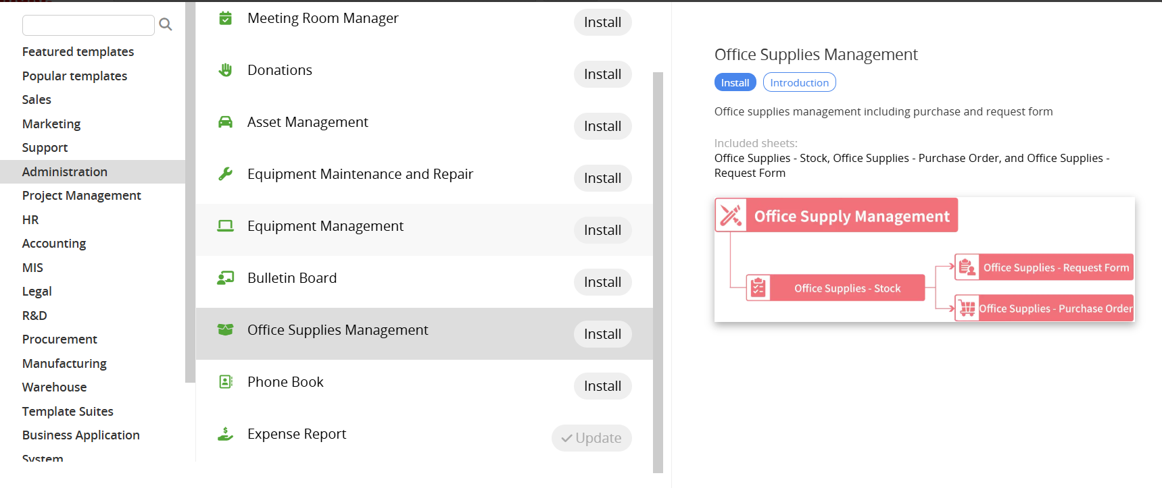Click the Phone Book contact icon
1162x488 pixels.
point(226,382)
